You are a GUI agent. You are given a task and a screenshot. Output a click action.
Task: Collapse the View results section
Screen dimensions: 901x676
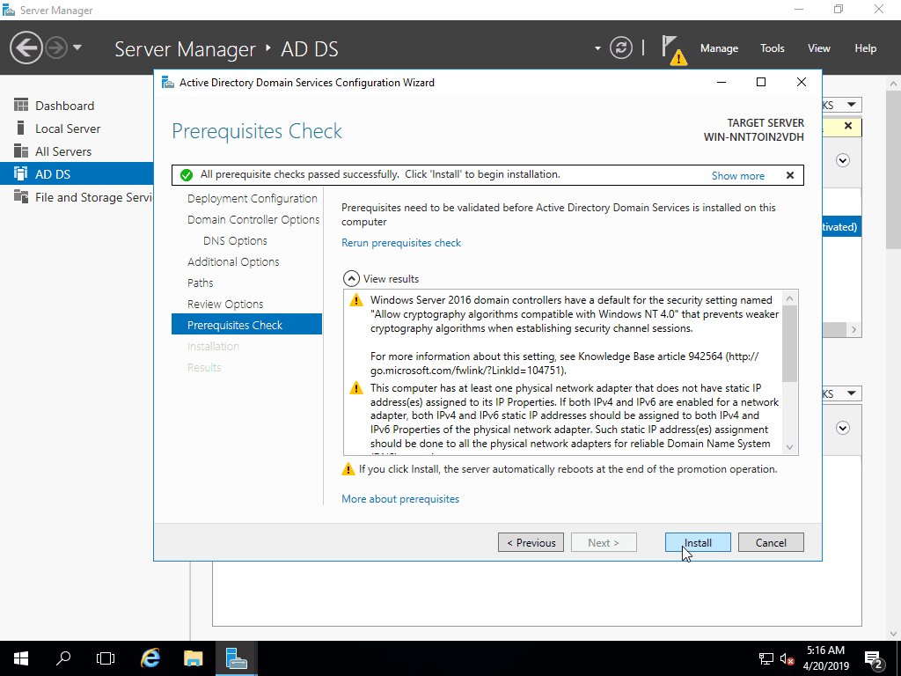tap(351, 279)
